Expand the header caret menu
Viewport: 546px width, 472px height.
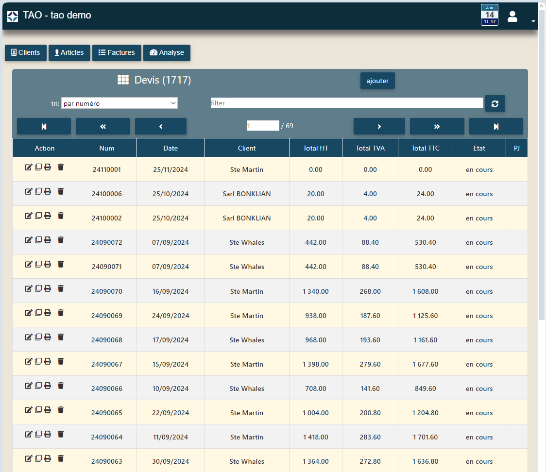(533, 21)
